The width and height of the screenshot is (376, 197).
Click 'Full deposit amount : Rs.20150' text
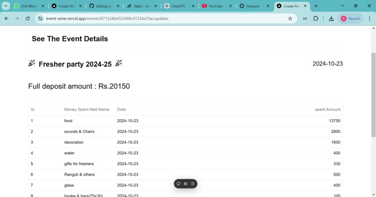[x=79, y=86]
